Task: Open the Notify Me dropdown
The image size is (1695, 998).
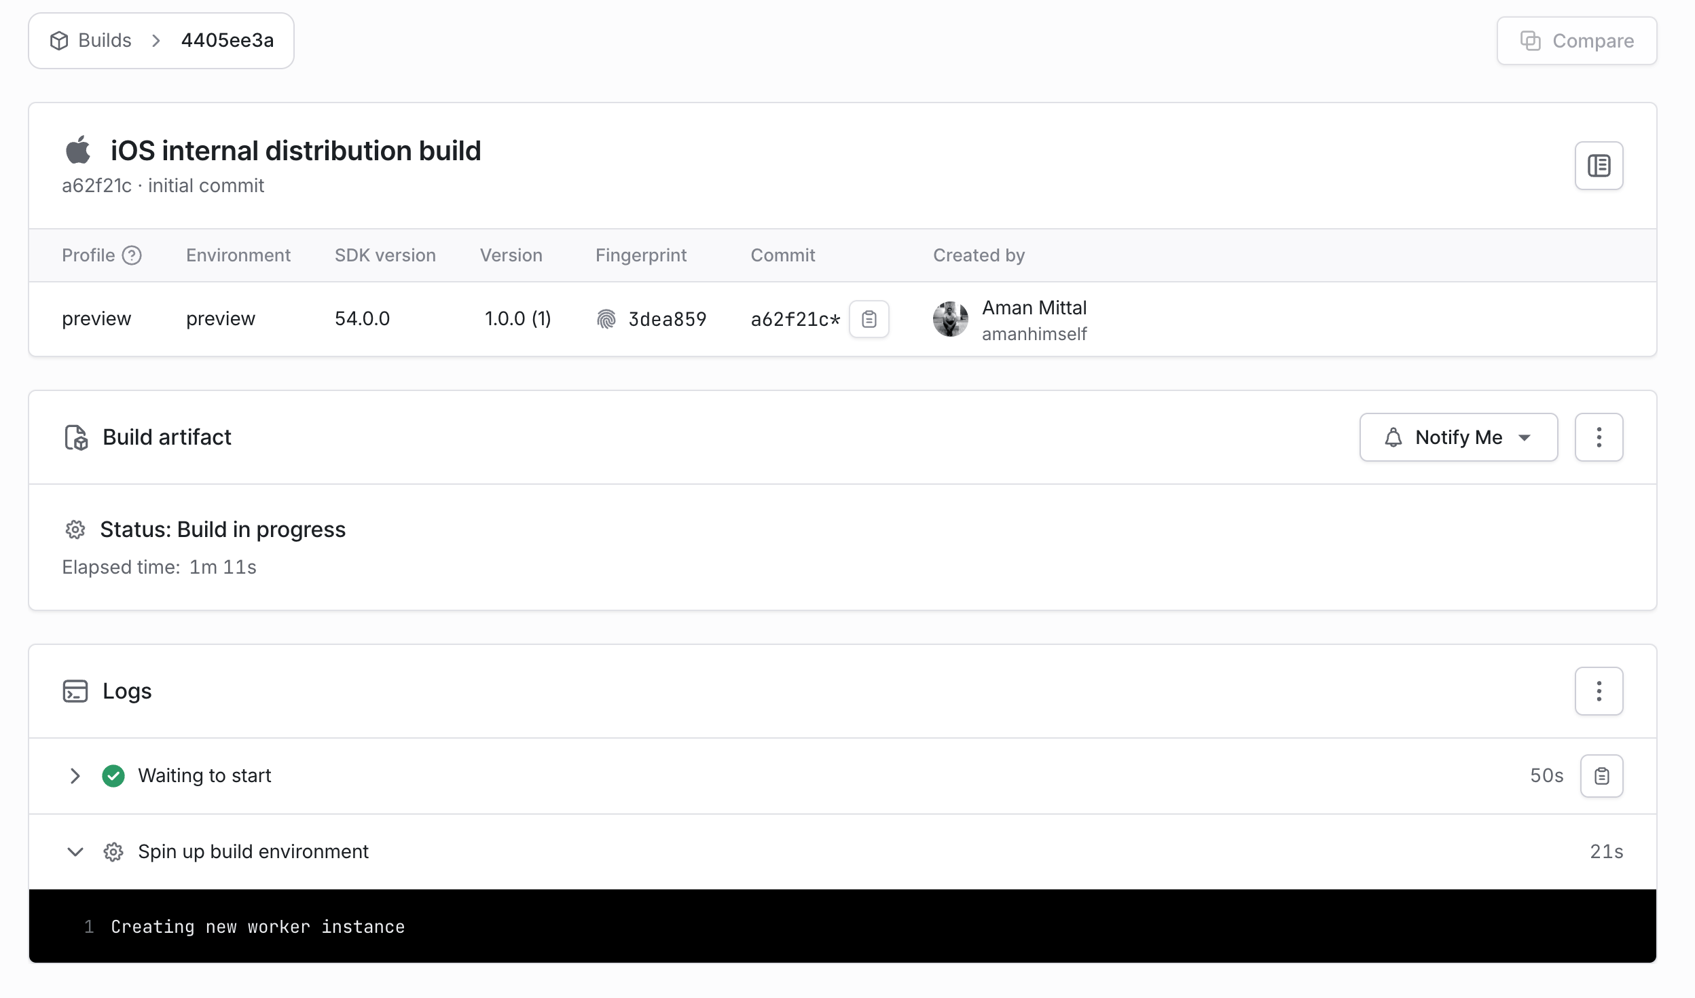Action: [x=1458, y=437]
